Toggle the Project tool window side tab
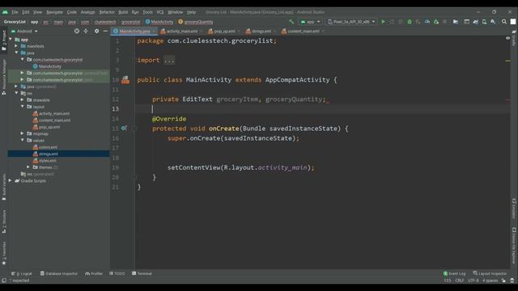The height and width of the screenshot is (291, 518). [x=3, y=40]
